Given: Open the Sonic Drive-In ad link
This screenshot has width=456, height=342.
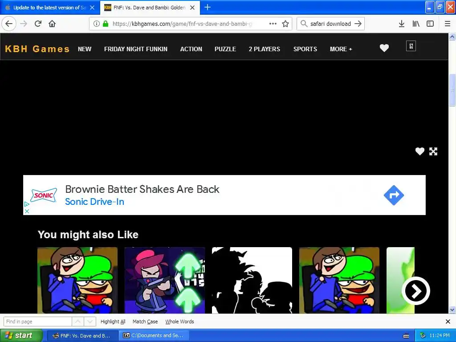Looking at the screenshot, I should (94, 202).
